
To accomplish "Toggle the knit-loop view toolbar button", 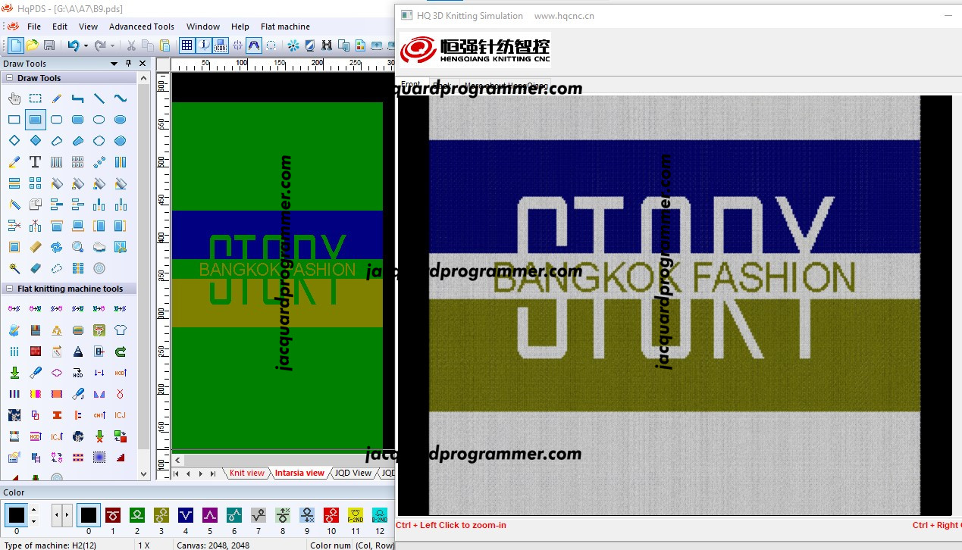I will 254,45.
